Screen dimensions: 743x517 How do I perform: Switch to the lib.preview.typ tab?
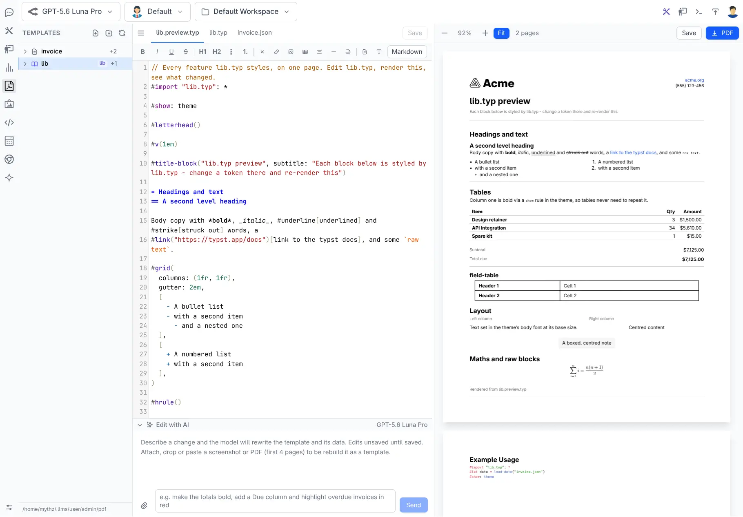point(178,33)
